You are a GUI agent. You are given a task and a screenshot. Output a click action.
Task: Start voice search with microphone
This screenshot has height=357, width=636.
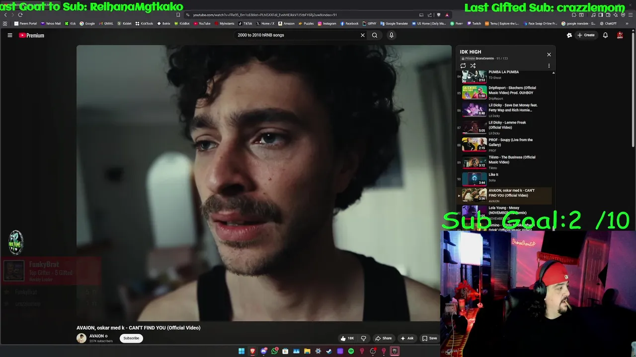point(391,35)
